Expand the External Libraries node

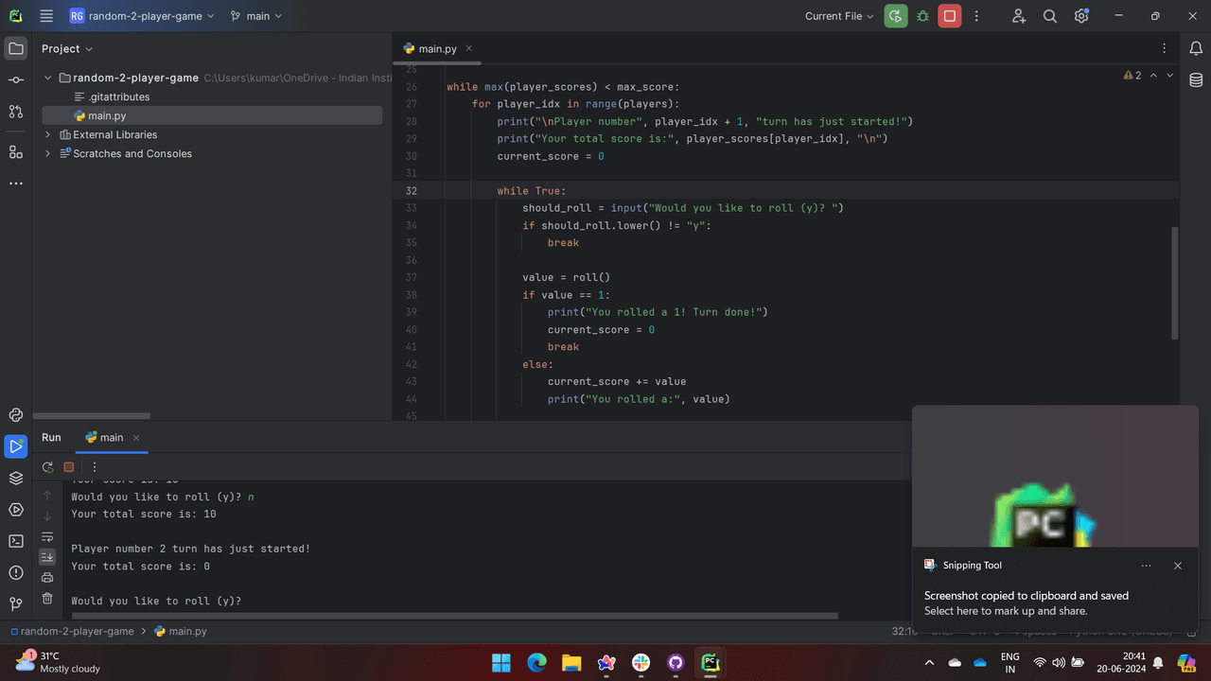pyautogui.click(x=48, y=134)
